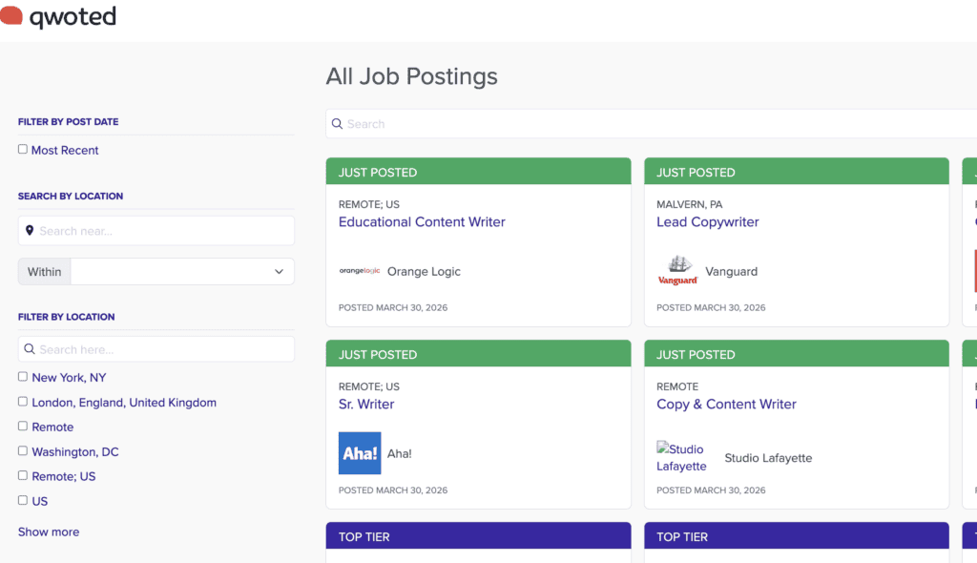This screenshot has height=563, width=977.
Task: Click the Vanguard ship logo
Action: pos(677,271)
